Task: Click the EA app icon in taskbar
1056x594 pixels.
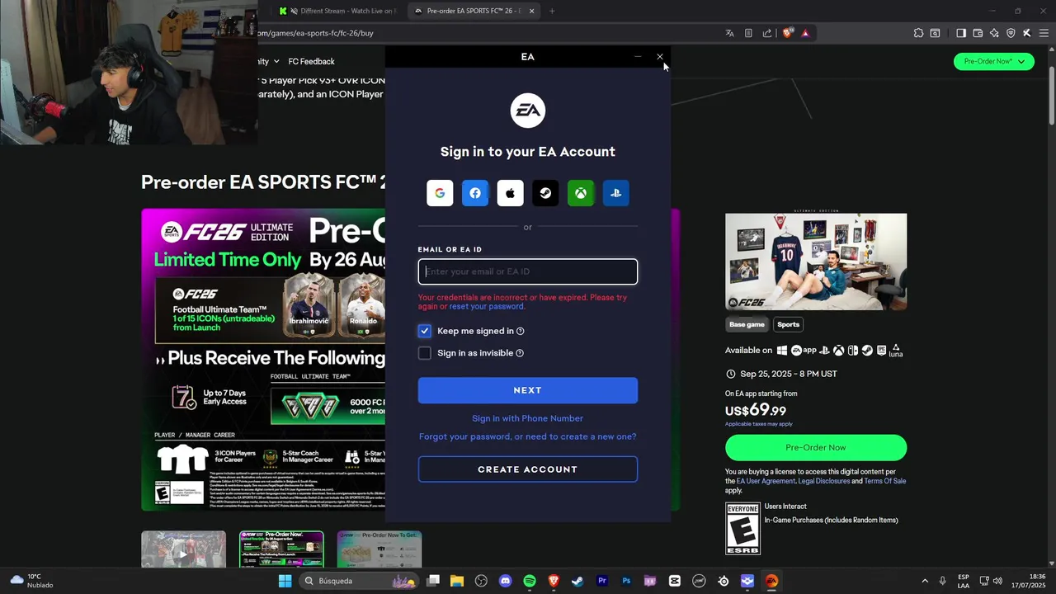Action: tap(771, 581)
